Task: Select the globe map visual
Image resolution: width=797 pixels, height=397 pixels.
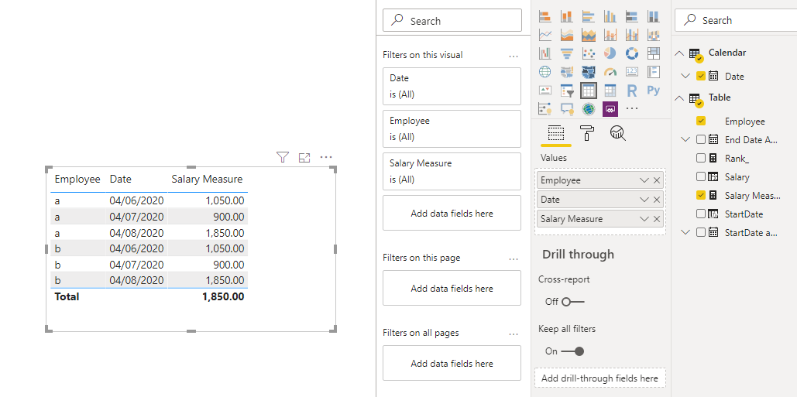Action: click(545, 71)
